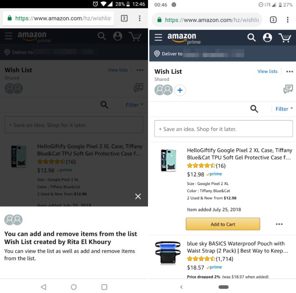Open the list comments icon on right page
This screenshot has width=296, height=293.
[288, 89]
